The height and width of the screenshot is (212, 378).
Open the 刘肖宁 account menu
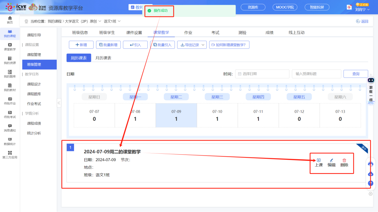point(360,10)
